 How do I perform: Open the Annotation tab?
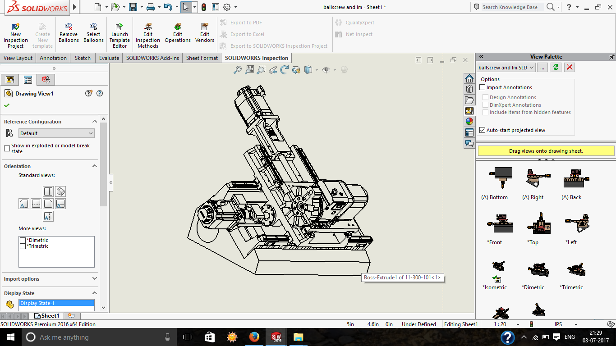[x=53, y=58]
